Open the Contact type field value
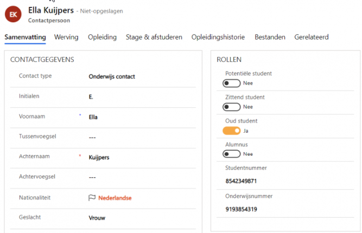 (x=112, y=76)
